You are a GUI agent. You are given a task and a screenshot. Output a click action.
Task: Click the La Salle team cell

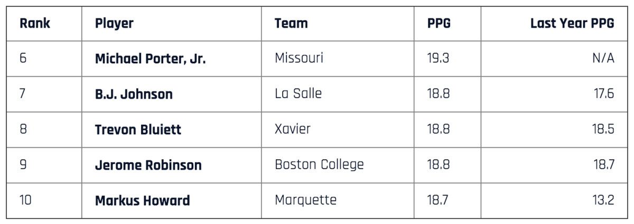pos(298,94)
